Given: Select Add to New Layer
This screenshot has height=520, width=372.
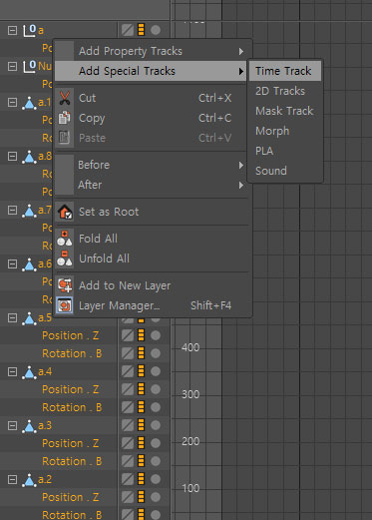Looking at the screenshot, I should point(152,285).
